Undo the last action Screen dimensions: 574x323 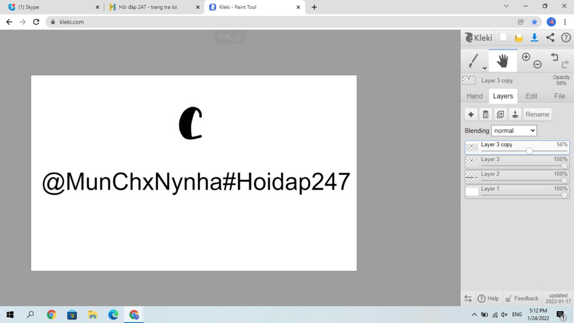[554, 57]
